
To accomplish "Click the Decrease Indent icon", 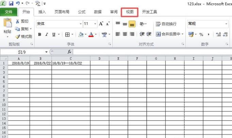I will [x=142, y=34].
